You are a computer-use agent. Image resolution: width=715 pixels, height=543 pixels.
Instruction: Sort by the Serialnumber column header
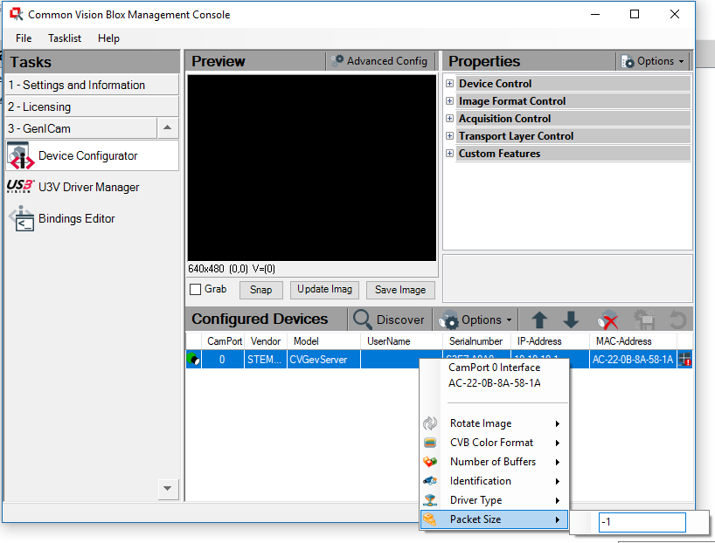pos(477,341)
